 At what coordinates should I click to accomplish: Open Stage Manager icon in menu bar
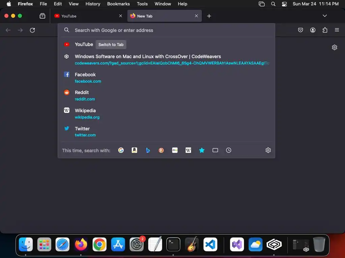[x=261, y=4]
